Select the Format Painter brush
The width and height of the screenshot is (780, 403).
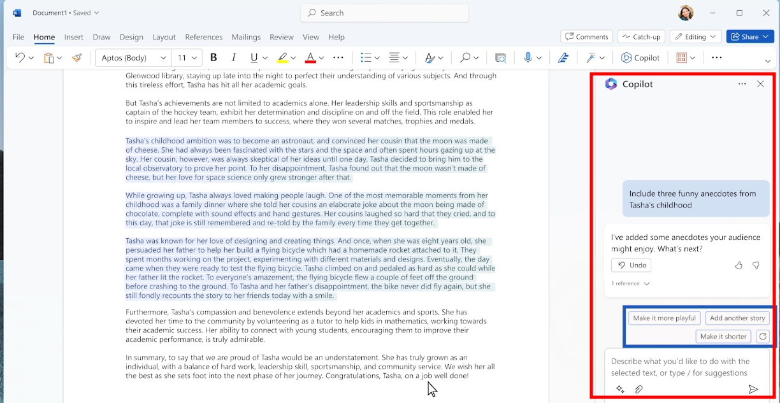pyautogui.click(x=77, y=58)
